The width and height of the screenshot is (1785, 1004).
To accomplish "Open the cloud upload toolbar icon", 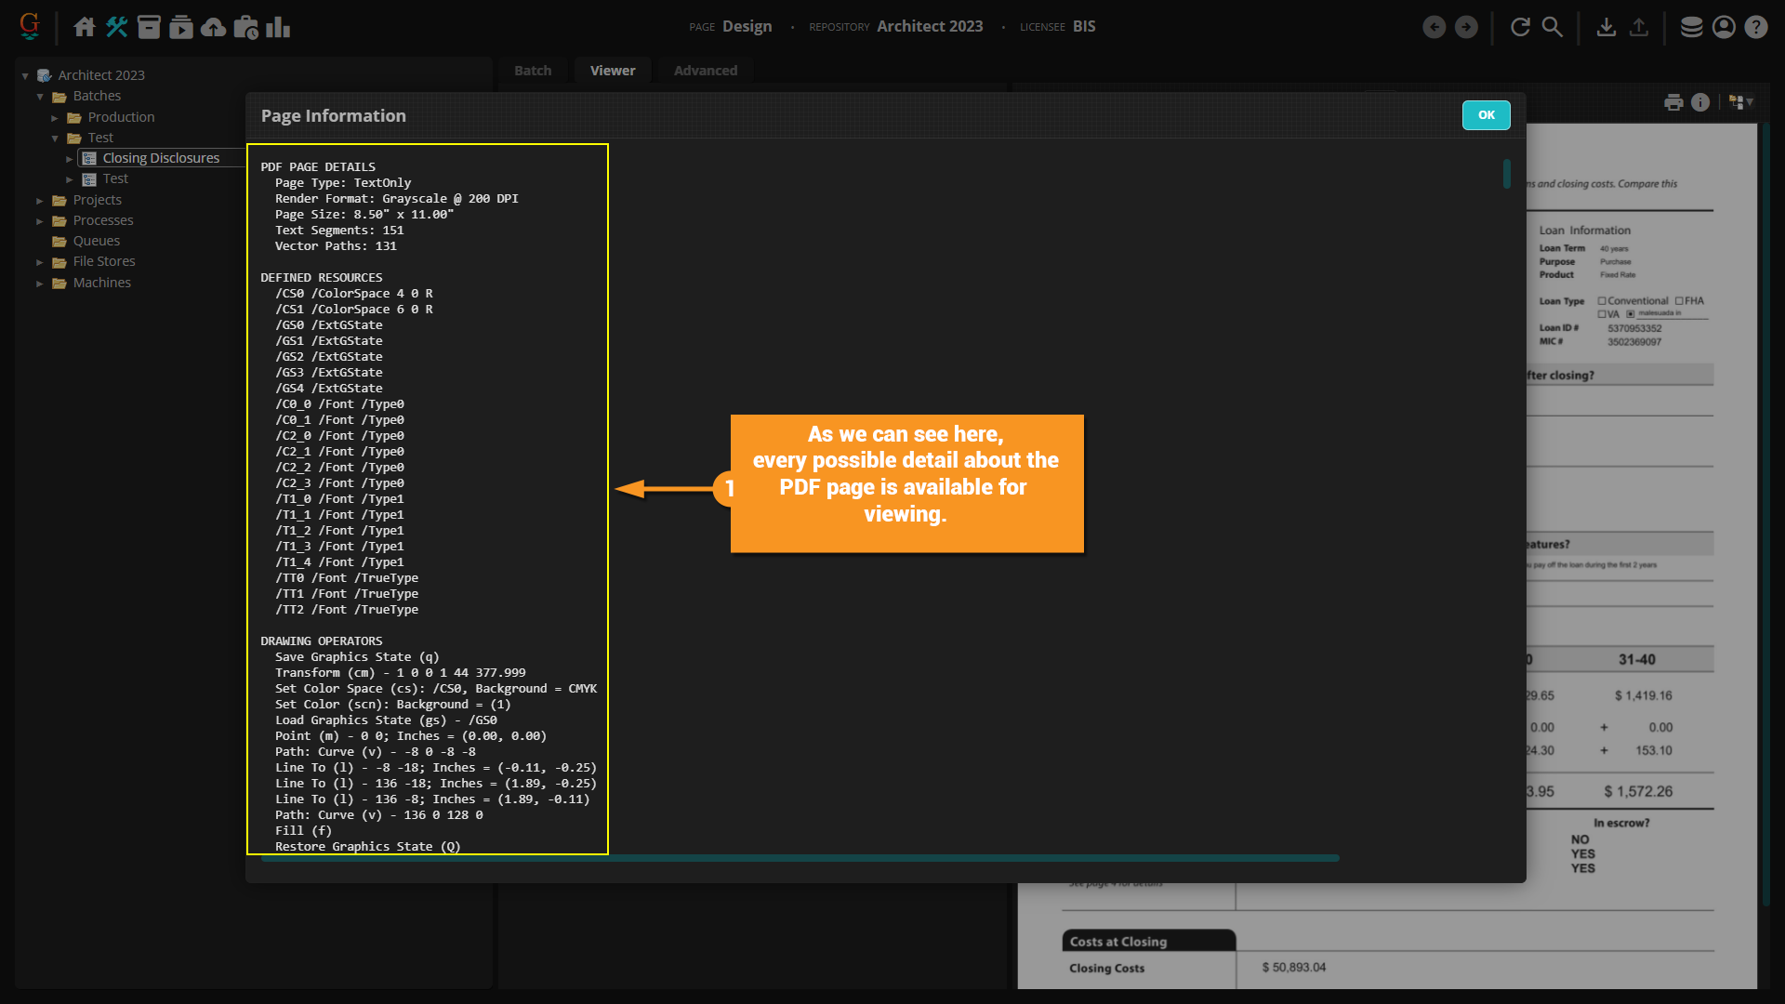I will point(214,27).
